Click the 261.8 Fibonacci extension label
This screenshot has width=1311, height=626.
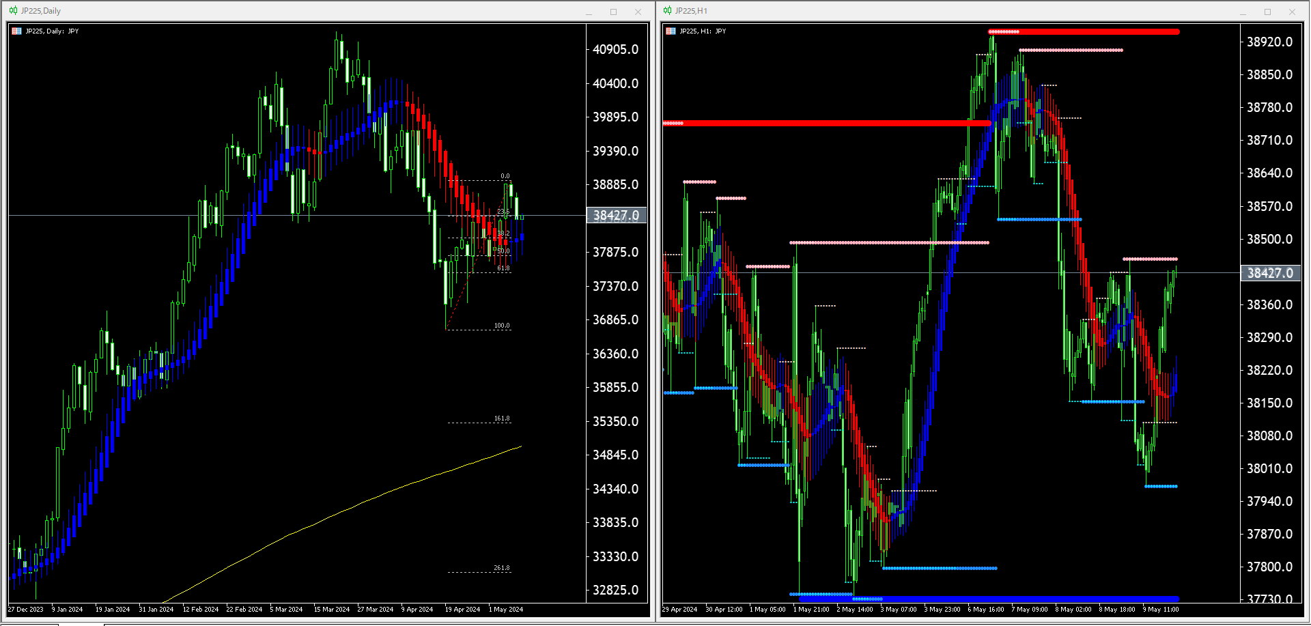502,568
